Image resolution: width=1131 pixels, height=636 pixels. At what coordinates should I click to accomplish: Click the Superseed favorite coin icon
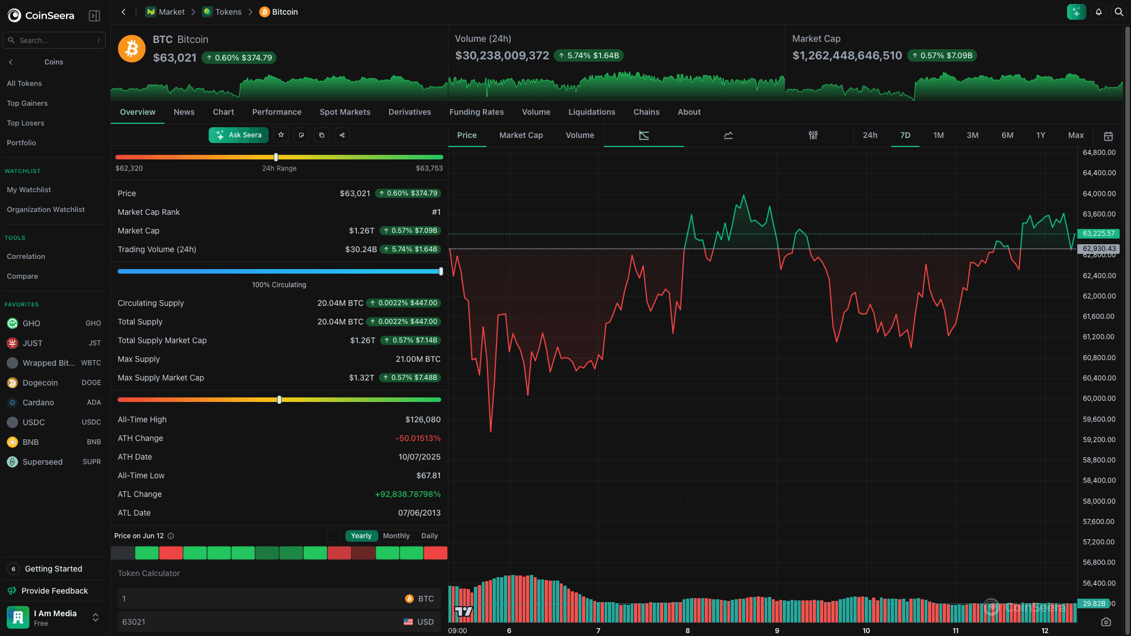12,462
